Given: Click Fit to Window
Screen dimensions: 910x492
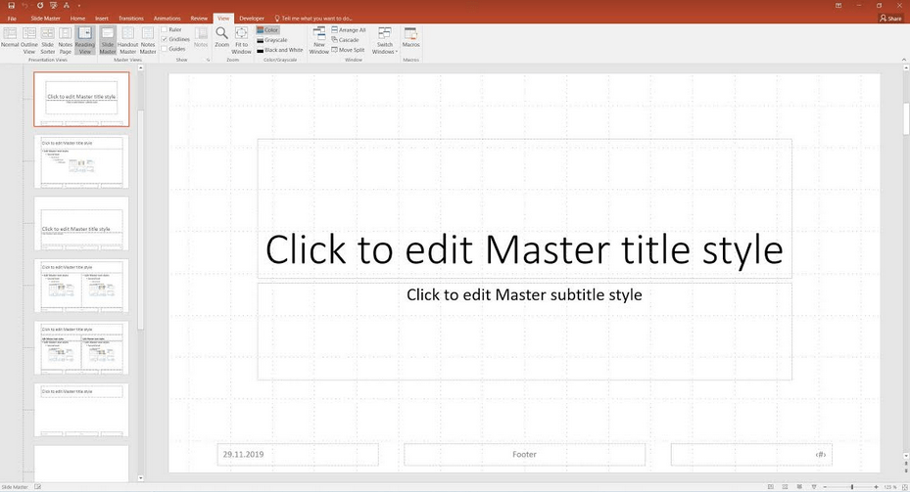Looking at the screenshot, I should tap(241, 40).
